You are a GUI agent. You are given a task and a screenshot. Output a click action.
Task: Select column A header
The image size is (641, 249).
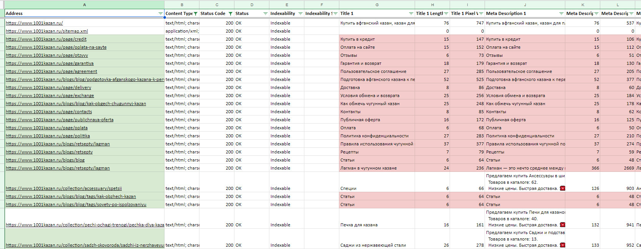(x=84, y=5)
